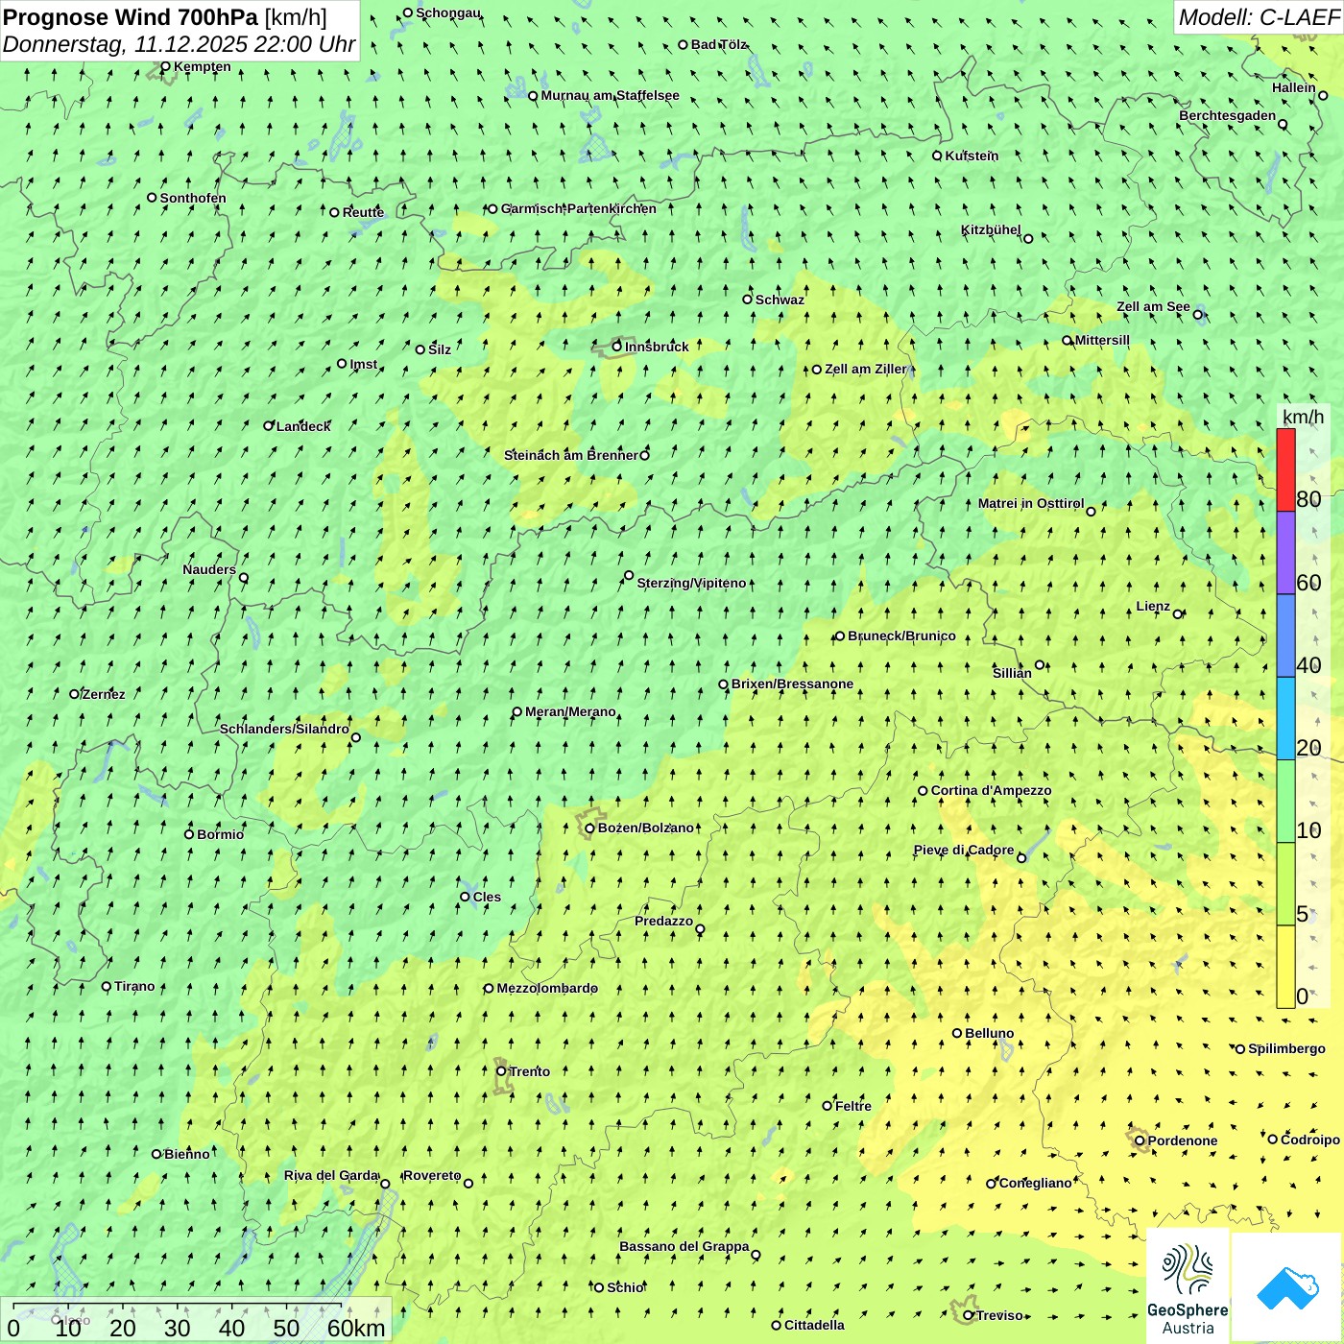
Task: Select the 'Murnau am Staffelsee' label
Action: [611, 95]
